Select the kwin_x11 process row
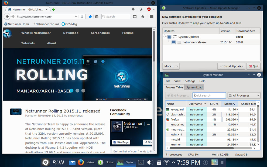This screenshot has width=267, height=167. tap(211, 134)
